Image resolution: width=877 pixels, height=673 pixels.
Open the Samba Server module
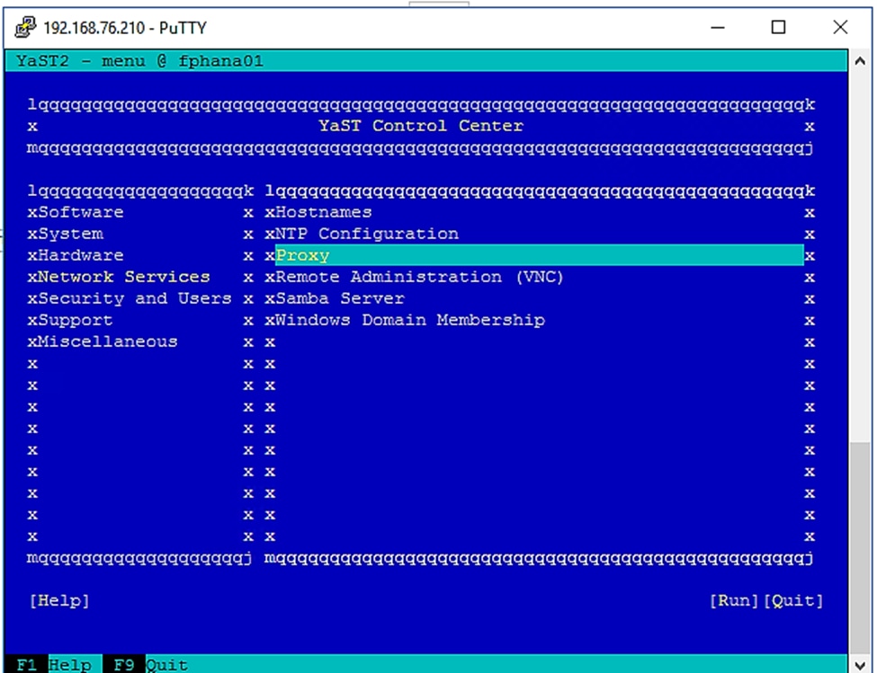point(339,298)
